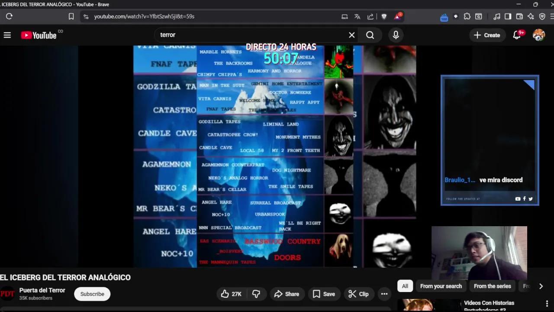Image resolution: width=554 pixels, height=312 pixels.
Task: Reload the page with the refresh icon
Action: pos(9,16)
